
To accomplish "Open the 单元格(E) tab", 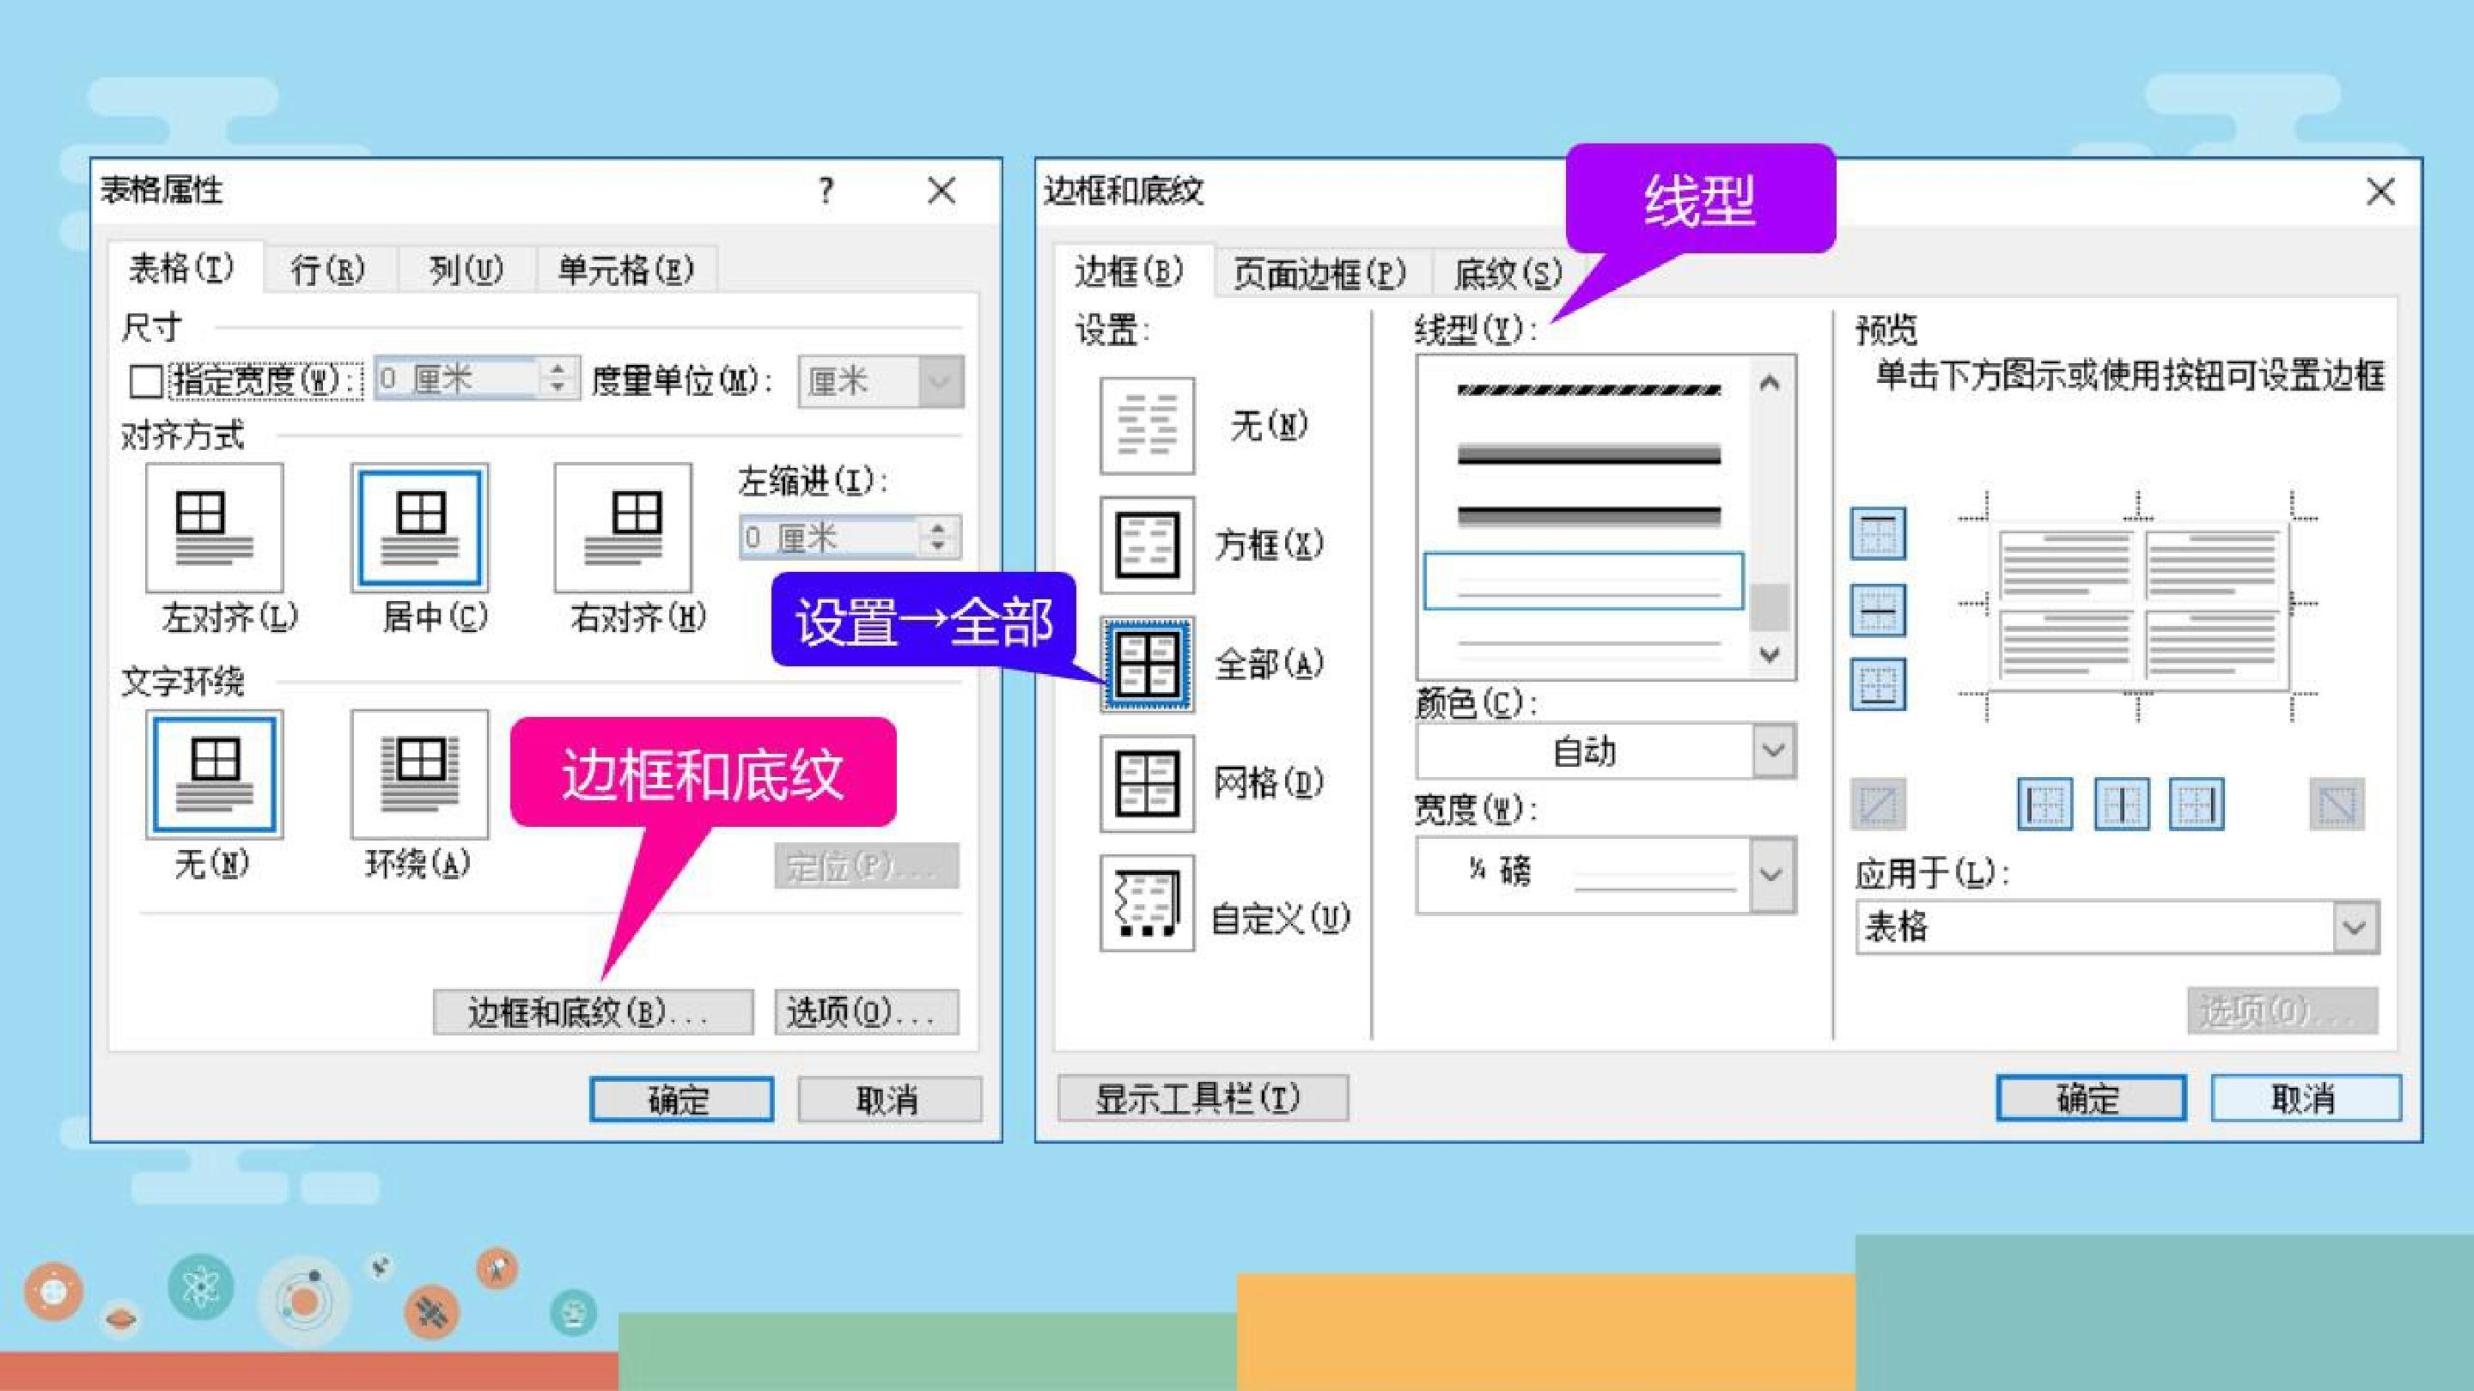I will [x=625, y=270].
